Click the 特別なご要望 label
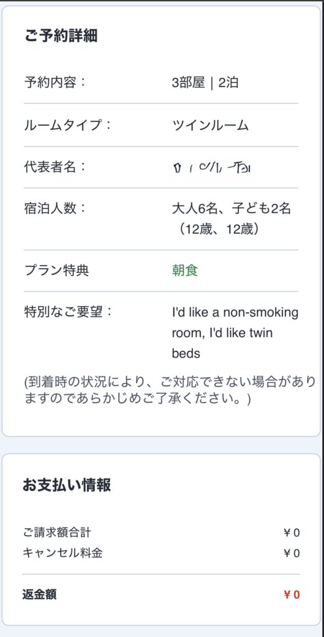The width and height of the screenshot is (324, 637). point(68,312)
